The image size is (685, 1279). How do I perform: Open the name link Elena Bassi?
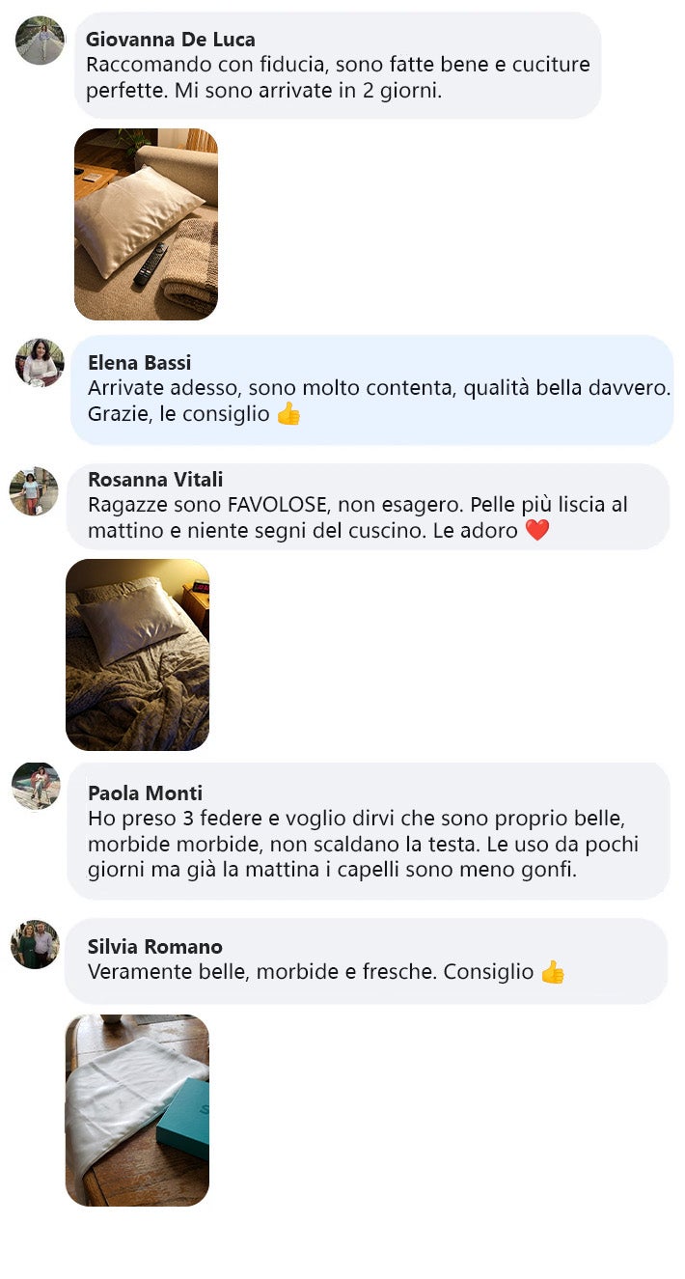coord(139,363)
